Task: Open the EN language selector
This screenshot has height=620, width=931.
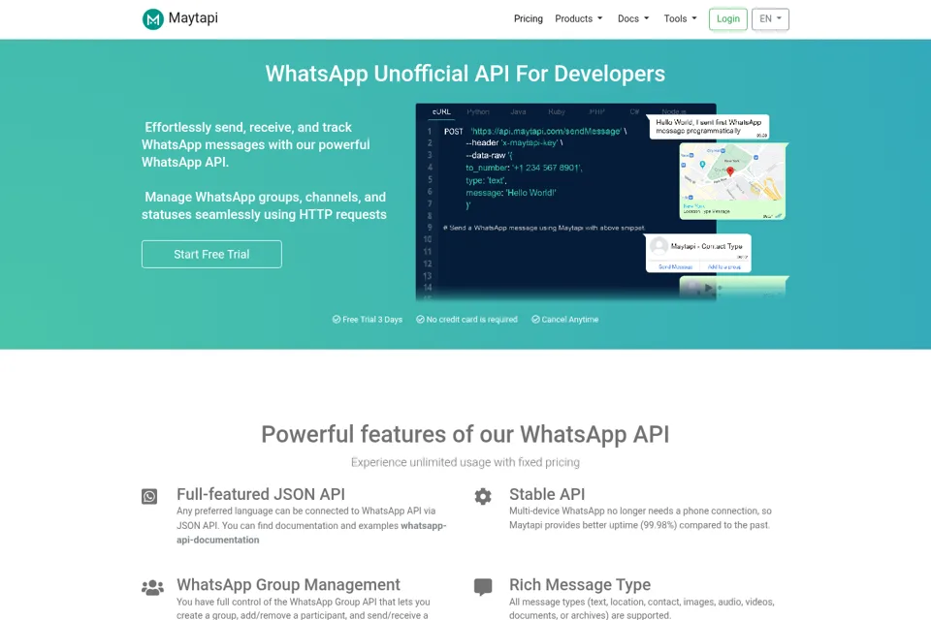Action: (x=770, y=19)
